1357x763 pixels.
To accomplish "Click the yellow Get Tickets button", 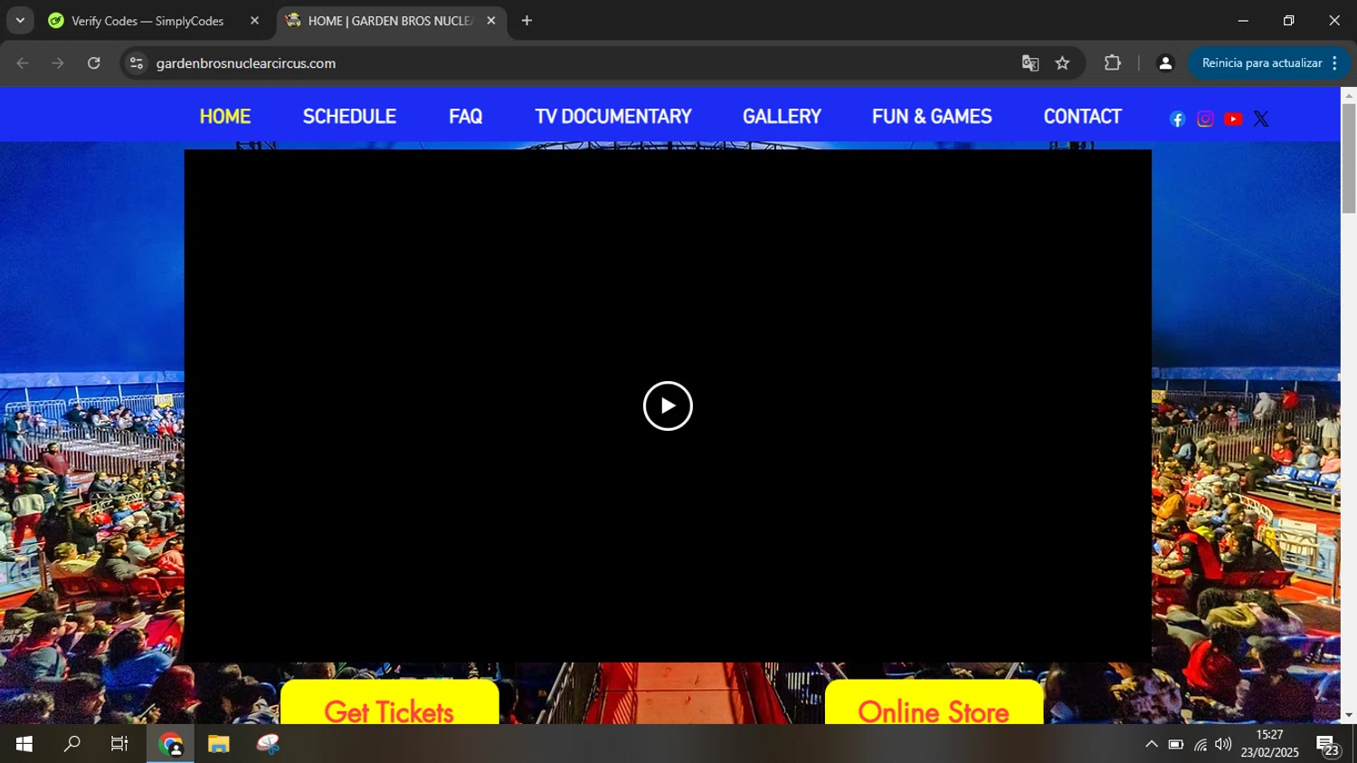I will (x=389, y=702).
